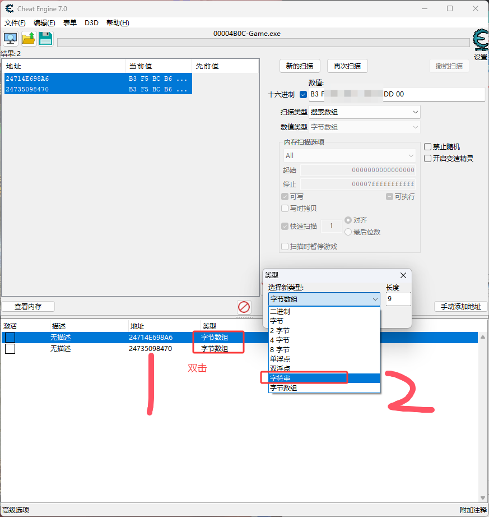Viewport: 489px width, 517px height.
Task: Enable the 禁止随机 checkbox
Action: 427,147
